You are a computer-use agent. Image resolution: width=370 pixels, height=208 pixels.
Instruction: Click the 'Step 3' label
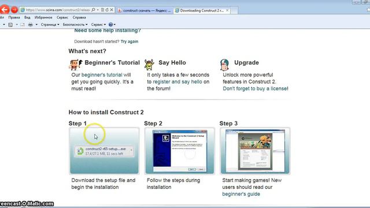point(228,124)
